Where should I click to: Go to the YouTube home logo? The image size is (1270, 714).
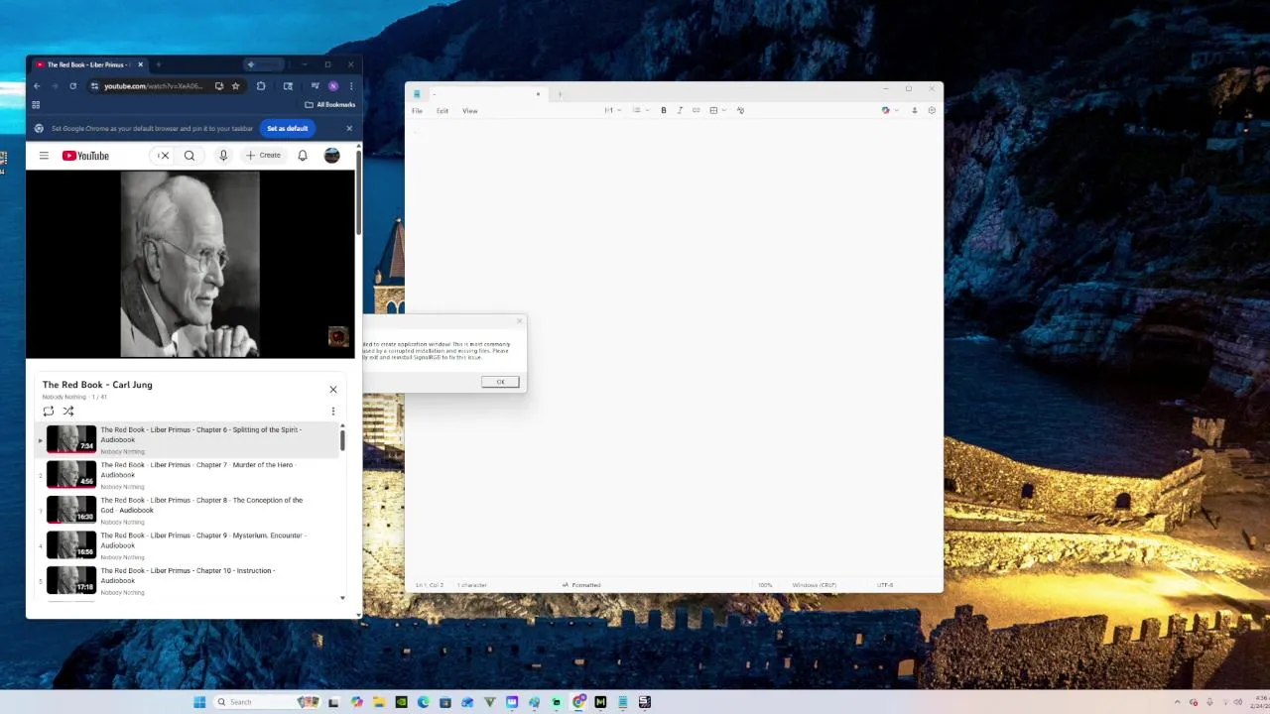pyautogui.click(x=85, y=156)
